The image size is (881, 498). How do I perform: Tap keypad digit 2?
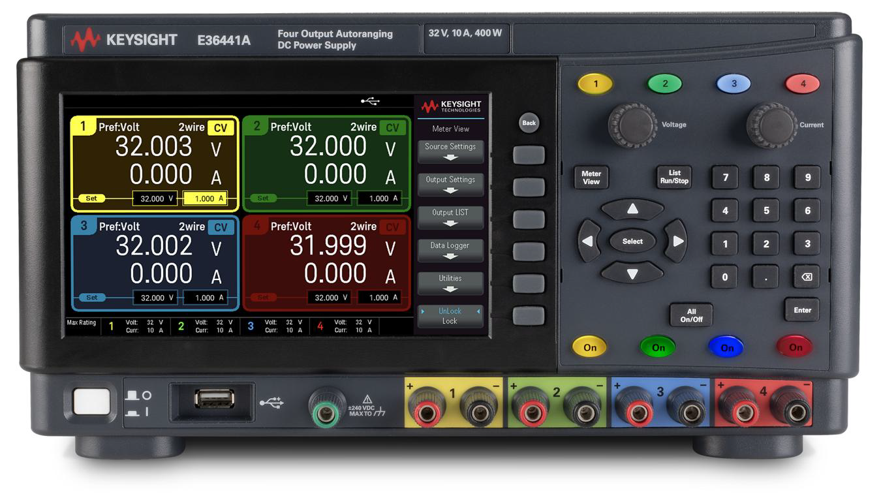766,244
